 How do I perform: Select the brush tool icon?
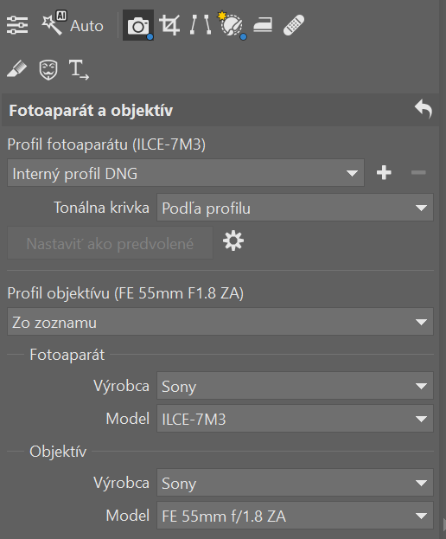[16, 69]
